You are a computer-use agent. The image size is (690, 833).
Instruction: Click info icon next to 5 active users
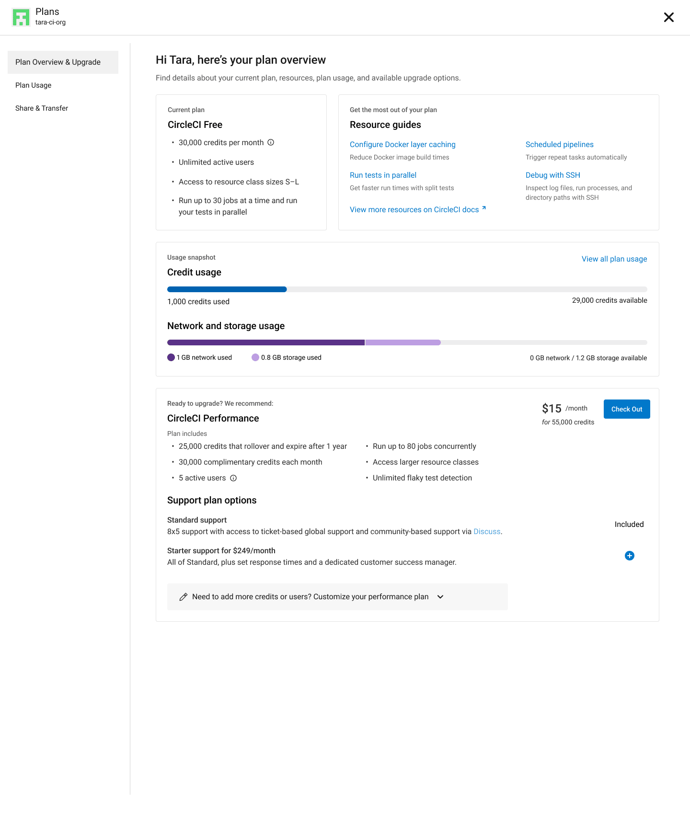tap(233, 478)
